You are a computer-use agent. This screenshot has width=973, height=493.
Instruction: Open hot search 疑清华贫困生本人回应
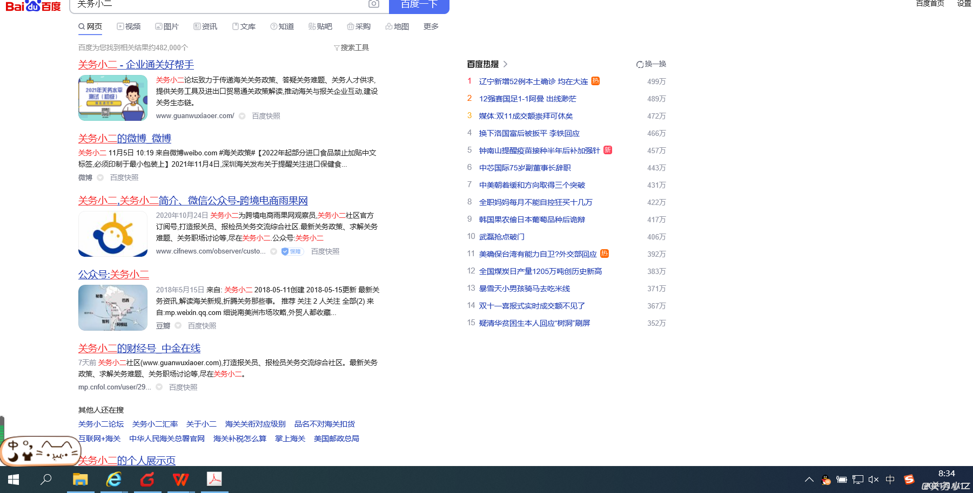(534, 323)
